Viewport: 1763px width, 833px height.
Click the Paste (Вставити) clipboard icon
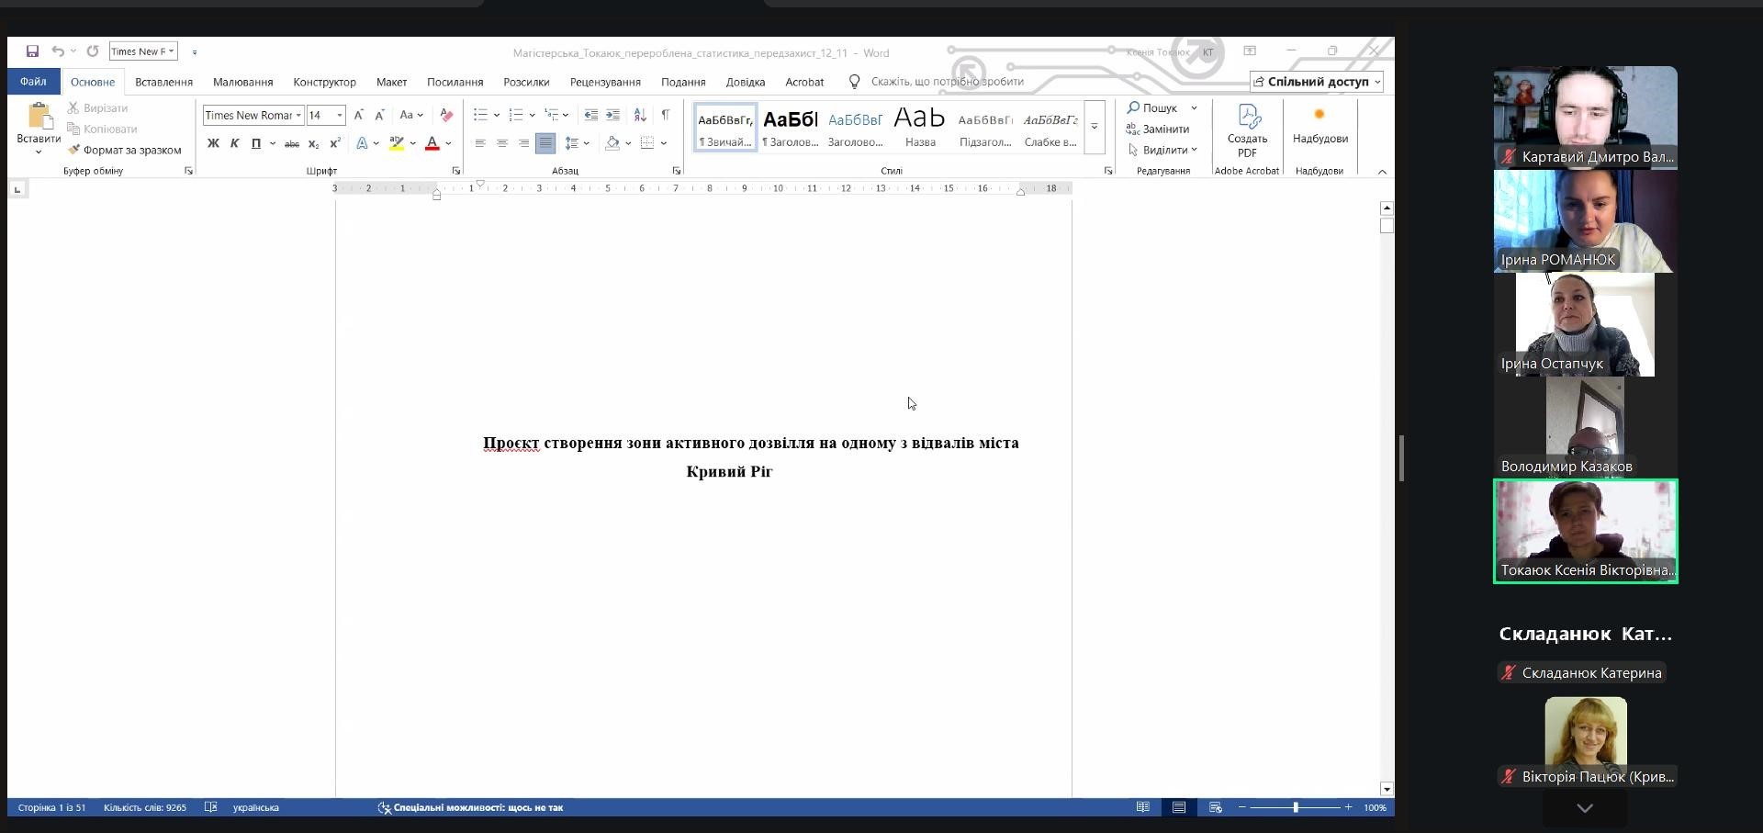click(39, 117)
